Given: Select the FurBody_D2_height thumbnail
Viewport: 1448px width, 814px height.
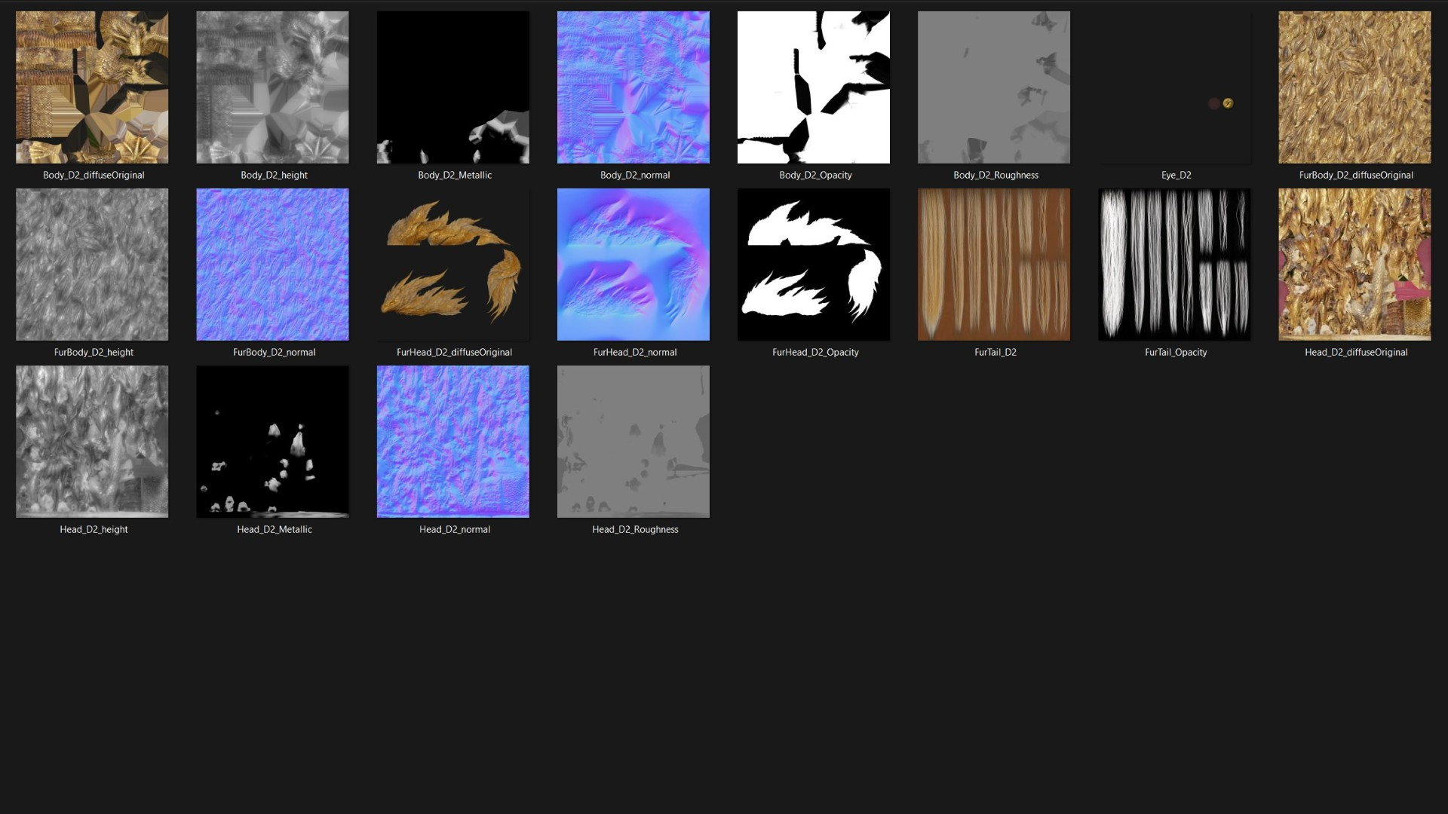Looking at the screenshot, I should 92,265.
